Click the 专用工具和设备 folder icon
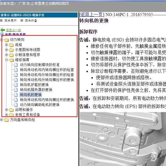This screenshot has height=166, width=166. (11, 115)
